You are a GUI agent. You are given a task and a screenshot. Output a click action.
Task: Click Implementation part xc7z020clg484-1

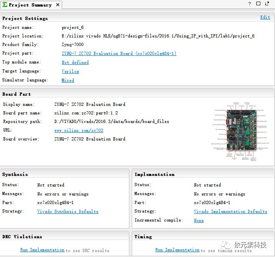212,202
